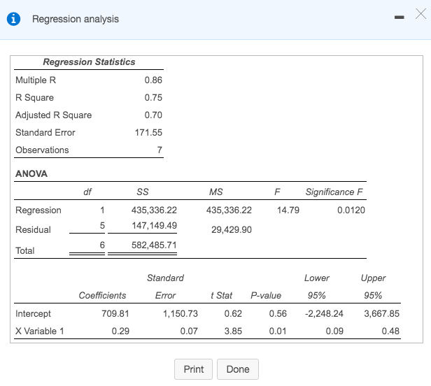The image size is (431, 386).
Task: Click the SS column header
Action: pyautogui.click(x=143, y=192)
